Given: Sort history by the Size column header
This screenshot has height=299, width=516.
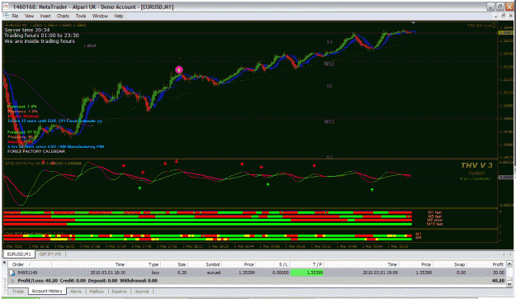Looking at the screenshot, I should pyautogui.click(x=182, y=264).
